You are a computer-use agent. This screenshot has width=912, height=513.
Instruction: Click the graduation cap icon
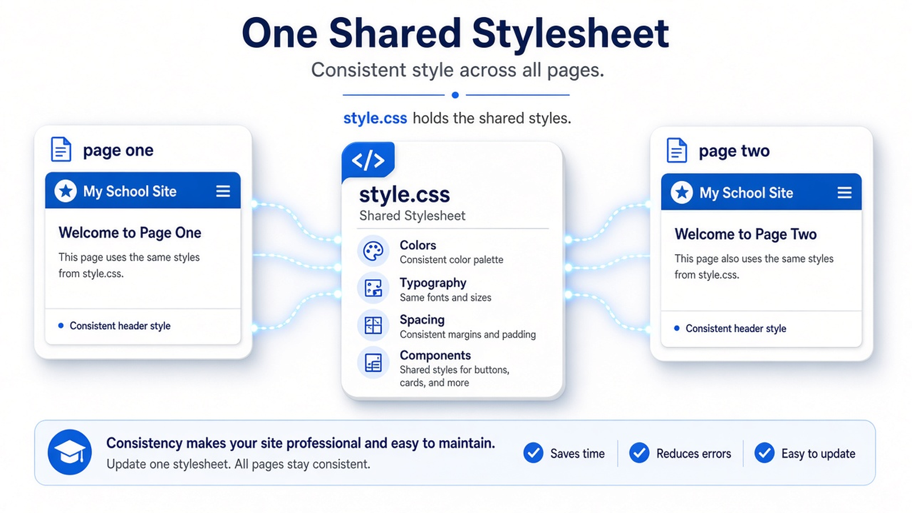(70, 453)
